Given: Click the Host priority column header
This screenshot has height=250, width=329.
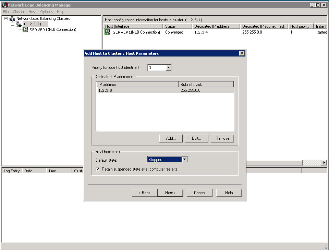Looking at the screenshot, I should pos(301,26).
